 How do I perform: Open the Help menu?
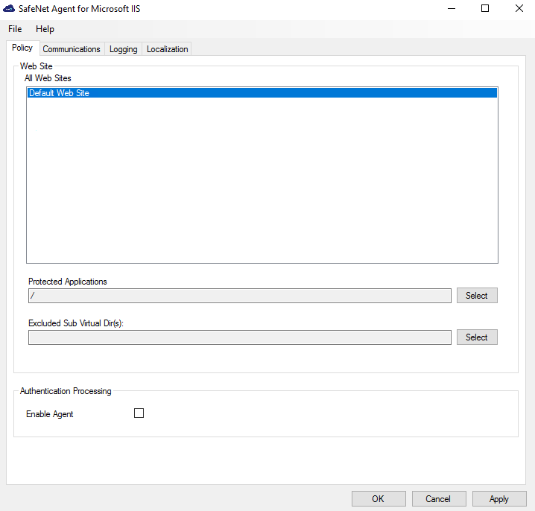45,29
